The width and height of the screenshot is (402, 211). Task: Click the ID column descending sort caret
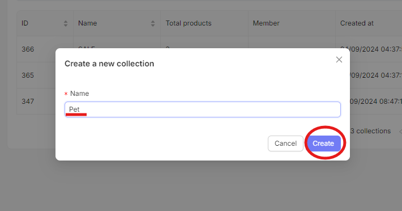pyautogui.click(x=66, y=25)
